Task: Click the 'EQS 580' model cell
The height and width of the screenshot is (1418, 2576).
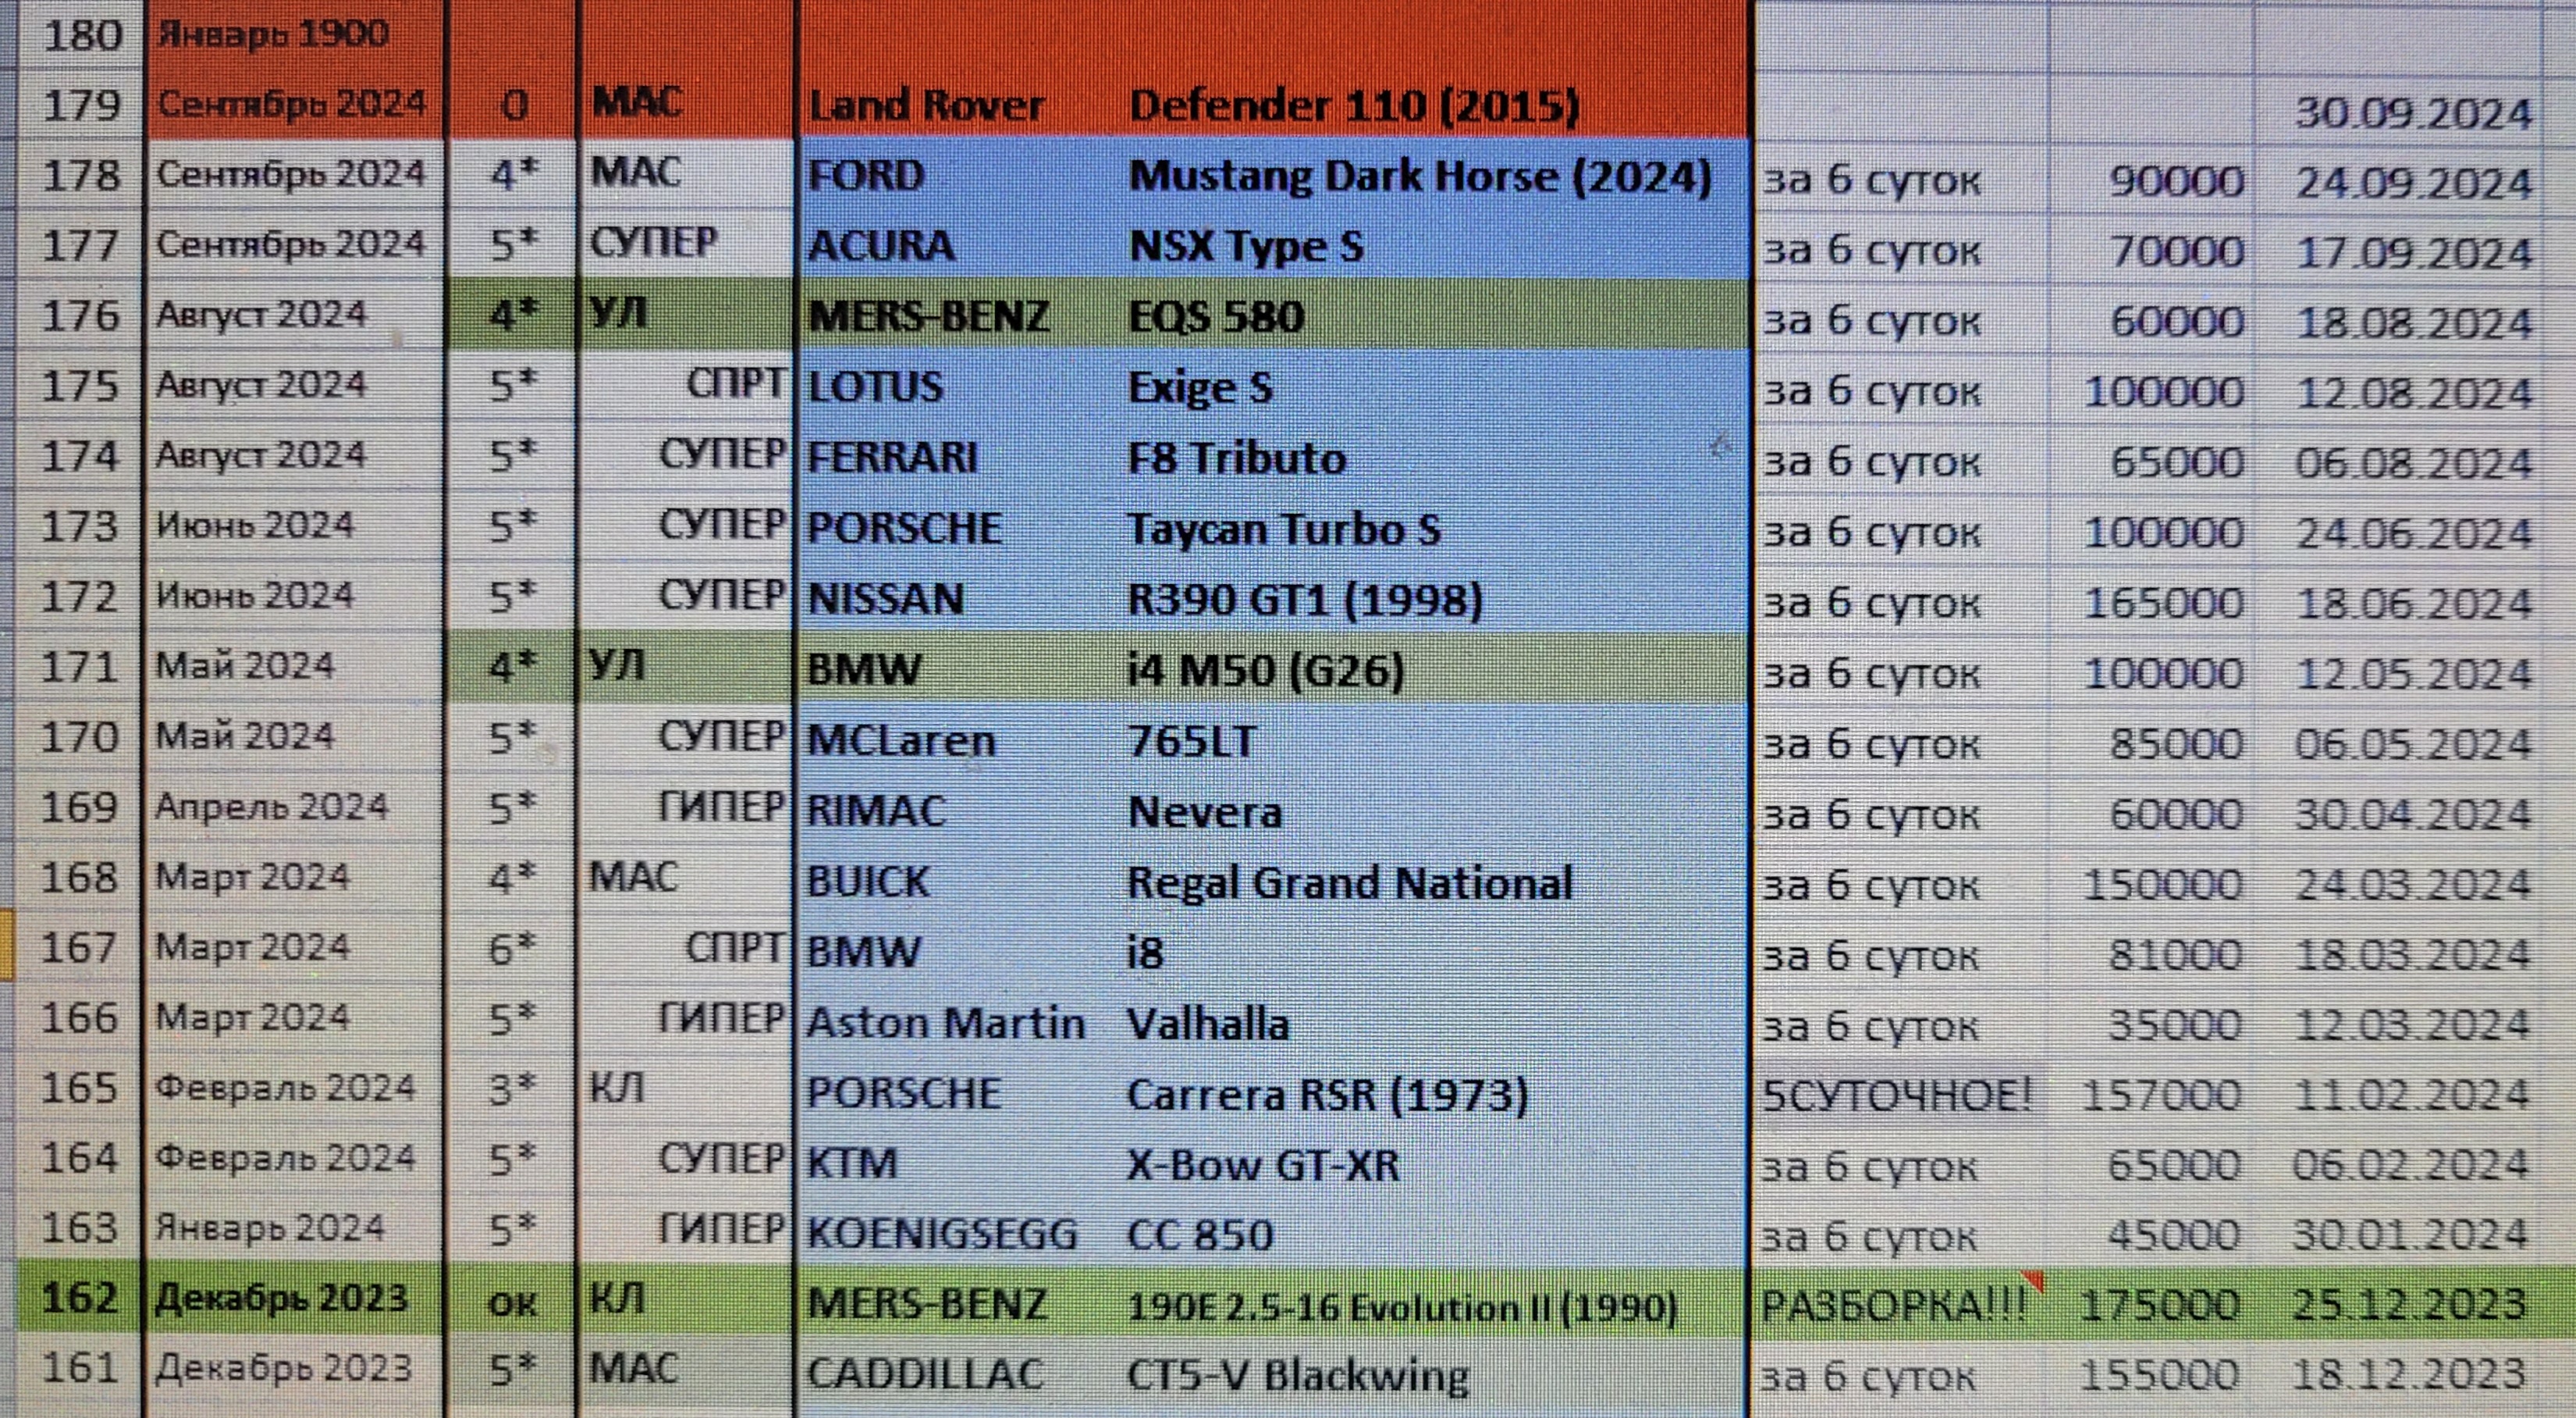Action: pos(1436,316)
